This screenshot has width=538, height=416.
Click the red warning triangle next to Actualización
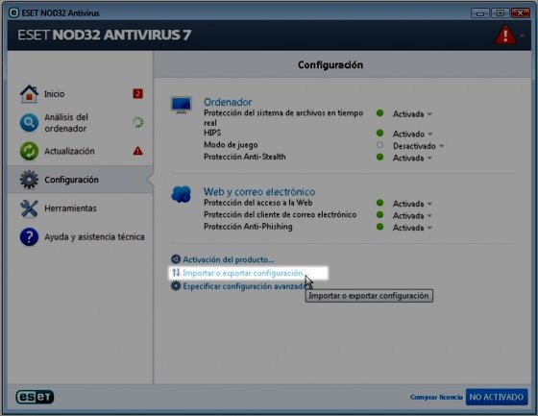coord(138,151)
